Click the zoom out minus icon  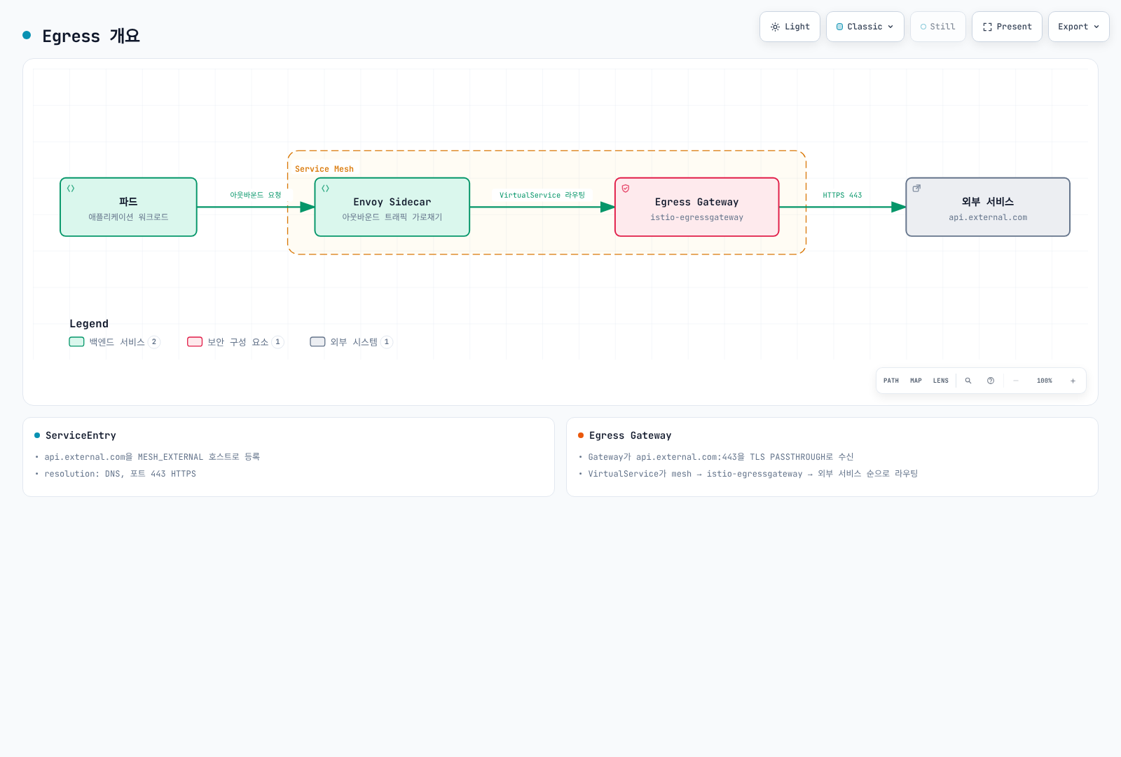click(1016, 381)
